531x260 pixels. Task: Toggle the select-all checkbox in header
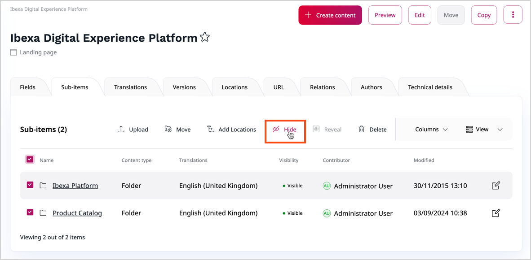coord(30,160)
